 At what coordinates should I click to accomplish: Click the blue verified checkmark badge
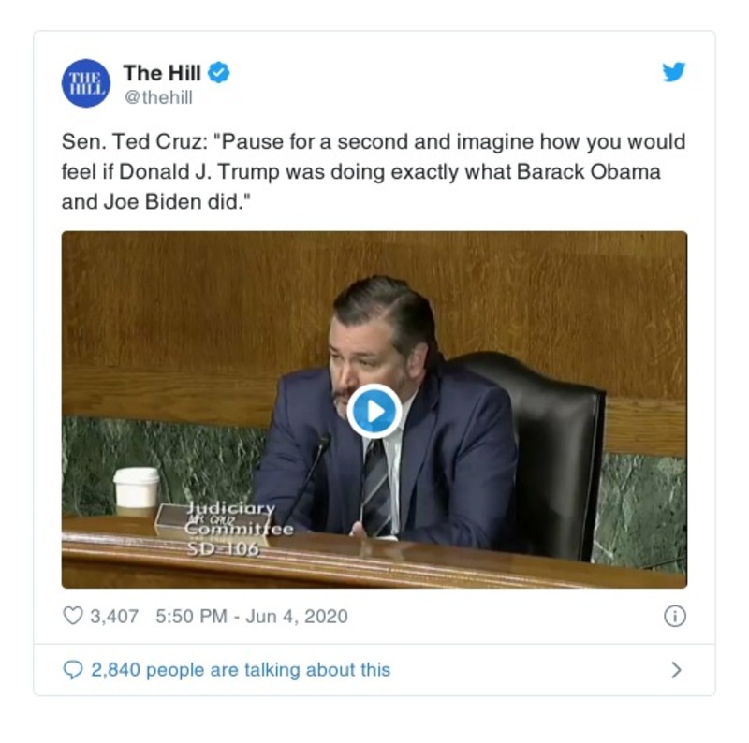click(218, 71)
